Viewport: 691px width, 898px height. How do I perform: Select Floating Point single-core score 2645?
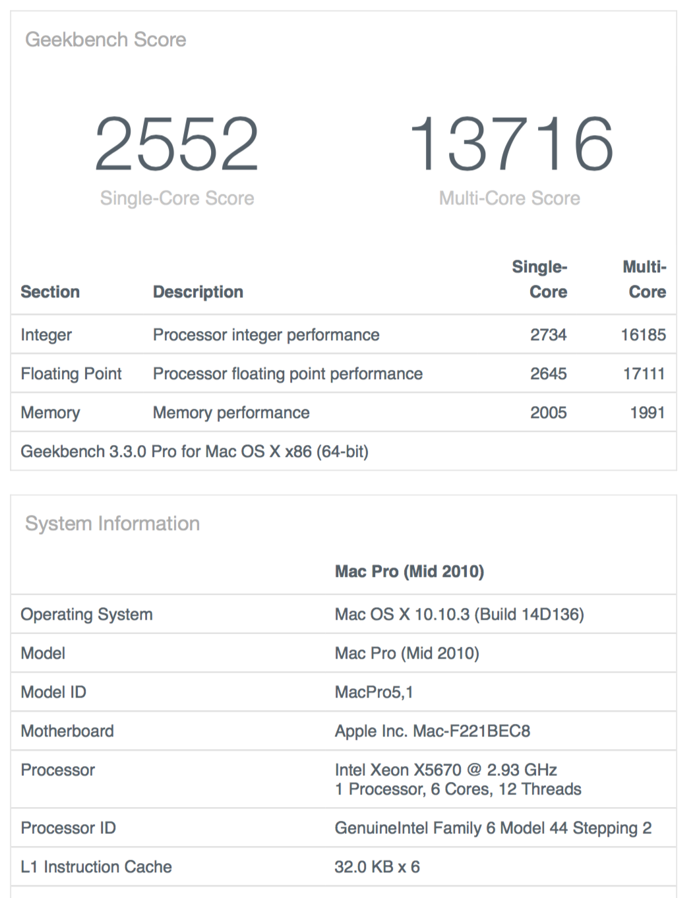point(549,374)
